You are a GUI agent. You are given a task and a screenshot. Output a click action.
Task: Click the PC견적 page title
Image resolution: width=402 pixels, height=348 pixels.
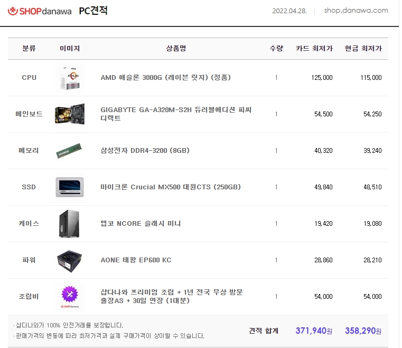point(93,11)
